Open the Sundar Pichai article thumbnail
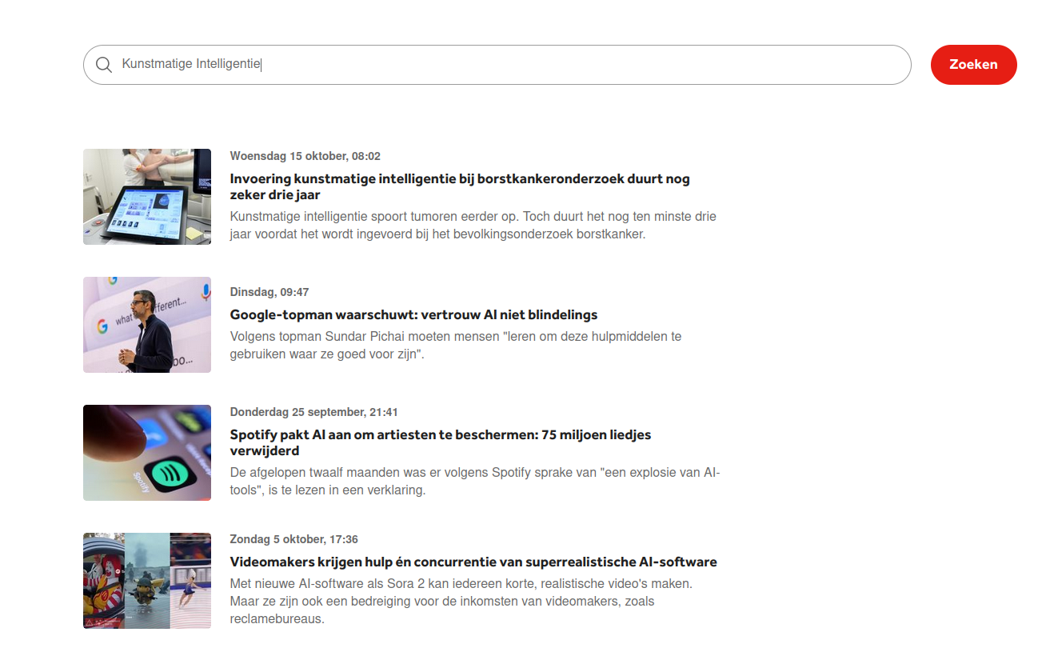Viewport: 1038px width, 652px height. [x=147, y=325]
